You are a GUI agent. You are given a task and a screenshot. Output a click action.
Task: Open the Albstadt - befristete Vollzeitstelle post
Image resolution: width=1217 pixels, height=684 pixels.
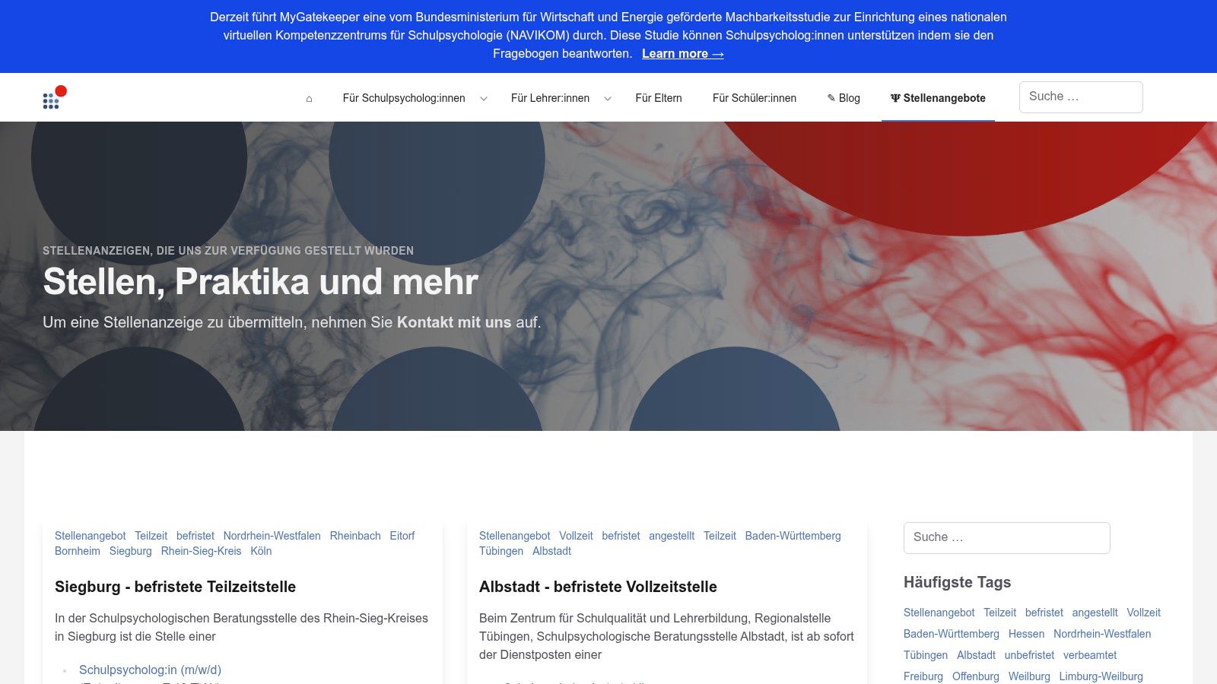tap(598, 587)
